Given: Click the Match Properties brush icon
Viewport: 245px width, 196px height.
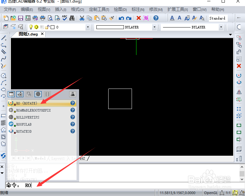Looking at the screenshot, I should (111, 18).
